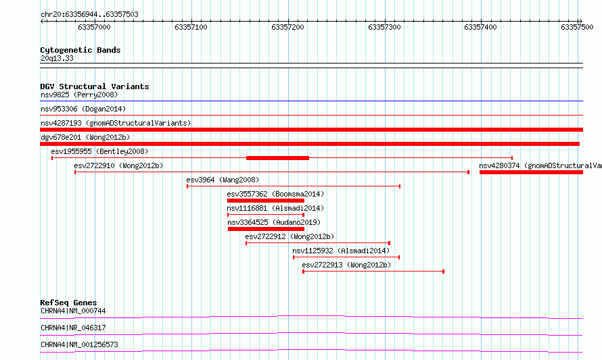
Task: Select the RefSeq Genes track heading
Action: (69, 303)
